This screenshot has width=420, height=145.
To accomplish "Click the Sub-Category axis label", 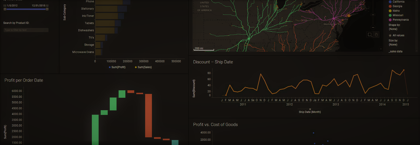I will (x=64, y=12).
